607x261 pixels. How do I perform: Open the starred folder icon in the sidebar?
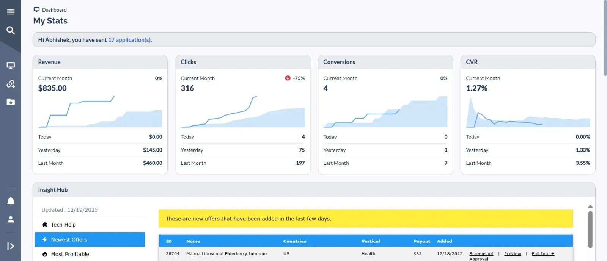(x=11, y=102)
